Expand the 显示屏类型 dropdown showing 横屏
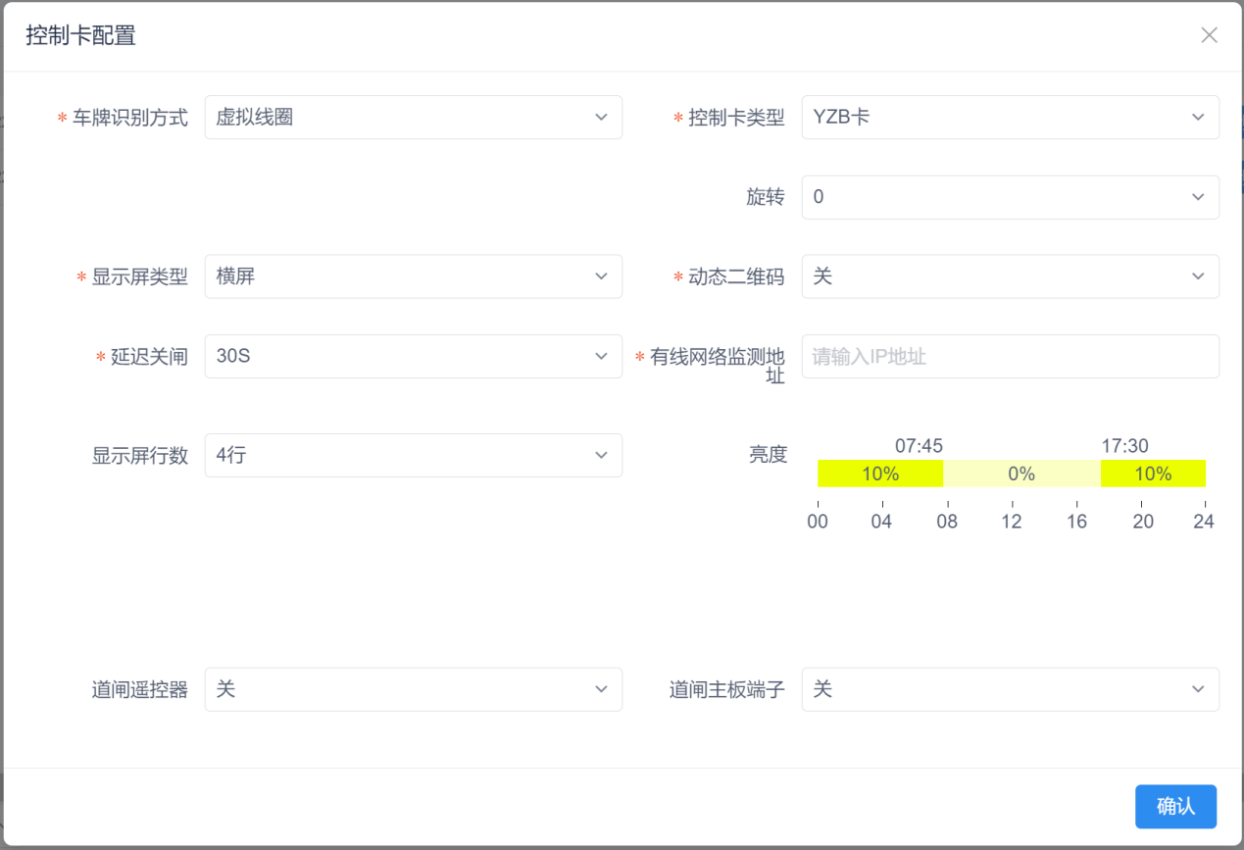The height and width of the screenshot is (850, 1244). click(414, 276)
